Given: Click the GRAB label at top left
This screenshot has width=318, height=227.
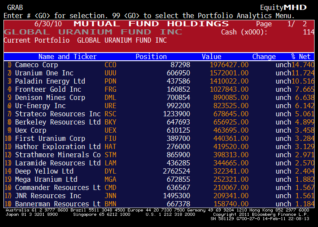Looking at the screenshot, I should (x=15, y=7).
